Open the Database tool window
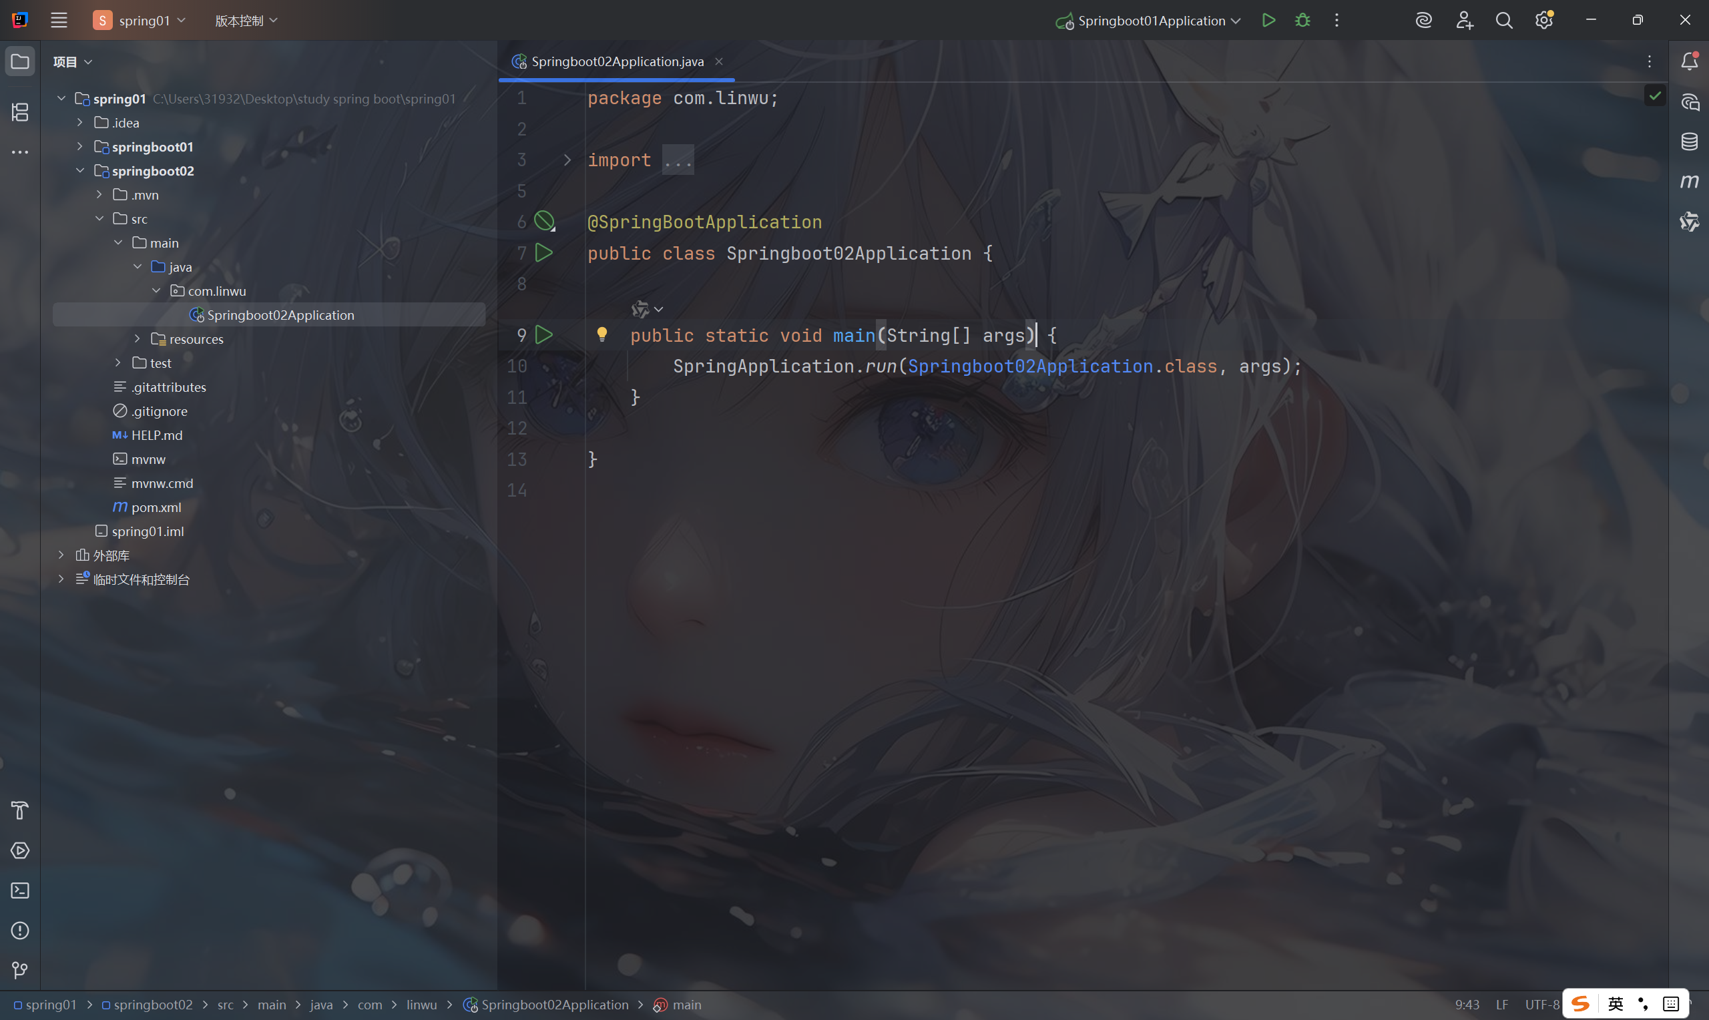This screenshot has width=1709, height=1020. pos(1689,142)
